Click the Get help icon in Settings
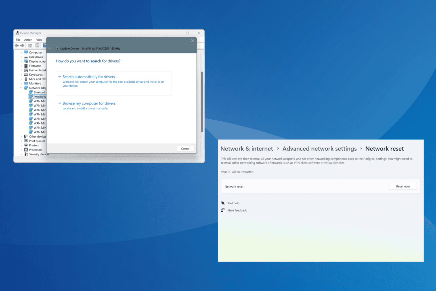The width and height of the screenshot is (436, 291). 223,203
